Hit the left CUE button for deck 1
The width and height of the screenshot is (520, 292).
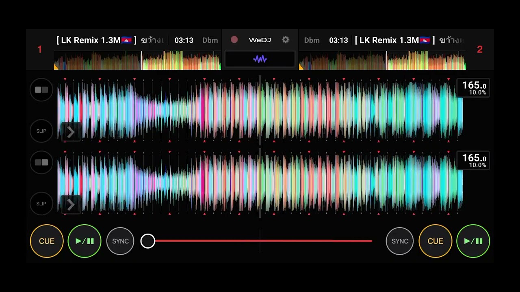tap(47, 241)
